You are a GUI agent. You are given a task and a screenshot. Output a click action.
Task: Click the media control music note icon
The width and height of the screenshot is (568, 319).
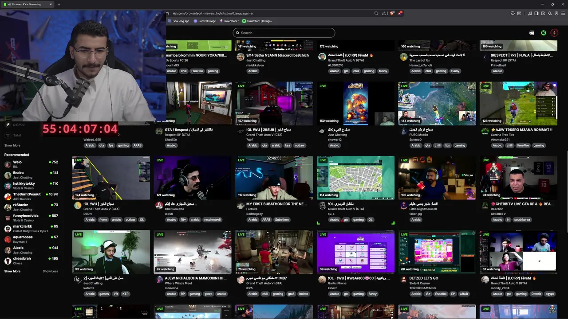530,13
